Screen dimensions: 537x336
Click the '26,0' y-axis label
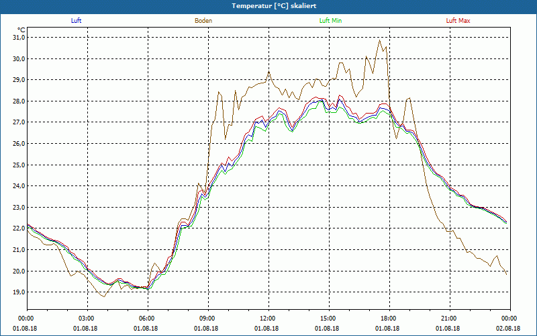pyautogui.click(x=19, y=144)
